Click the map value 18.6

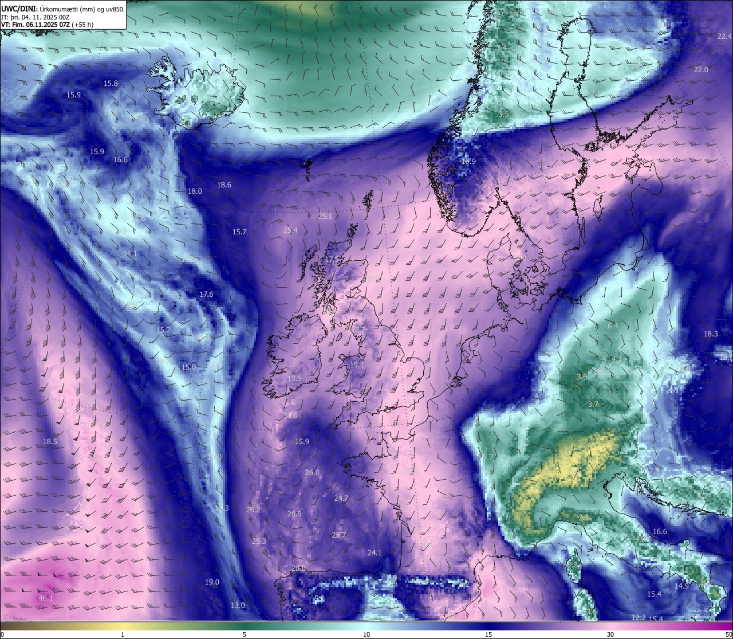[224, 185]
